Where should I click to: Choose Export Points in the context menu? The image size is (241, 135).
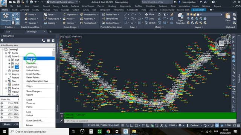coord(34,74)
